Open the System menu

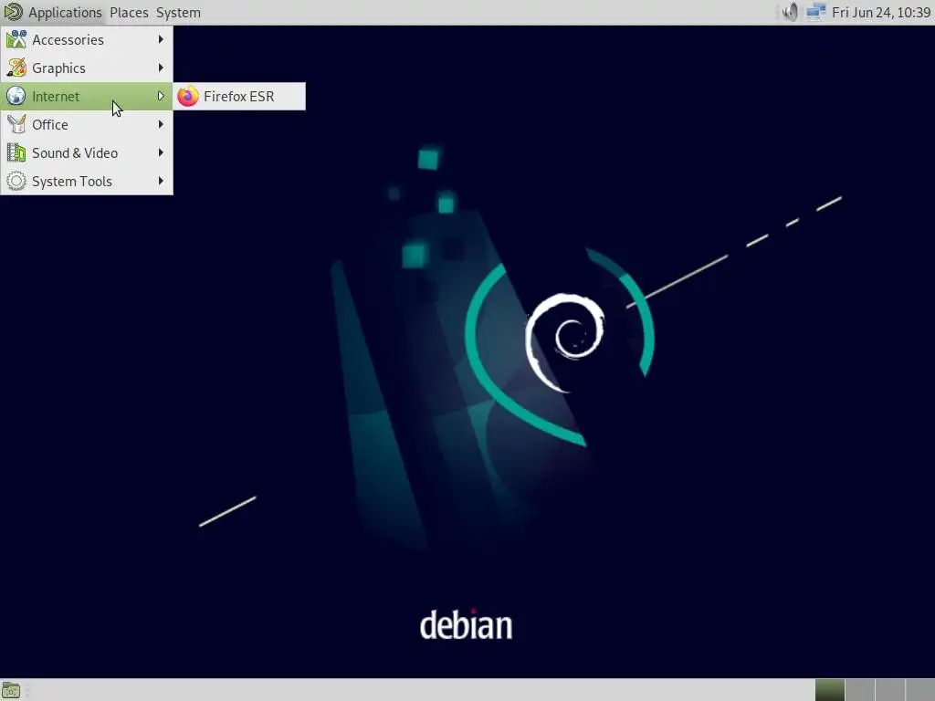[178, 13]
